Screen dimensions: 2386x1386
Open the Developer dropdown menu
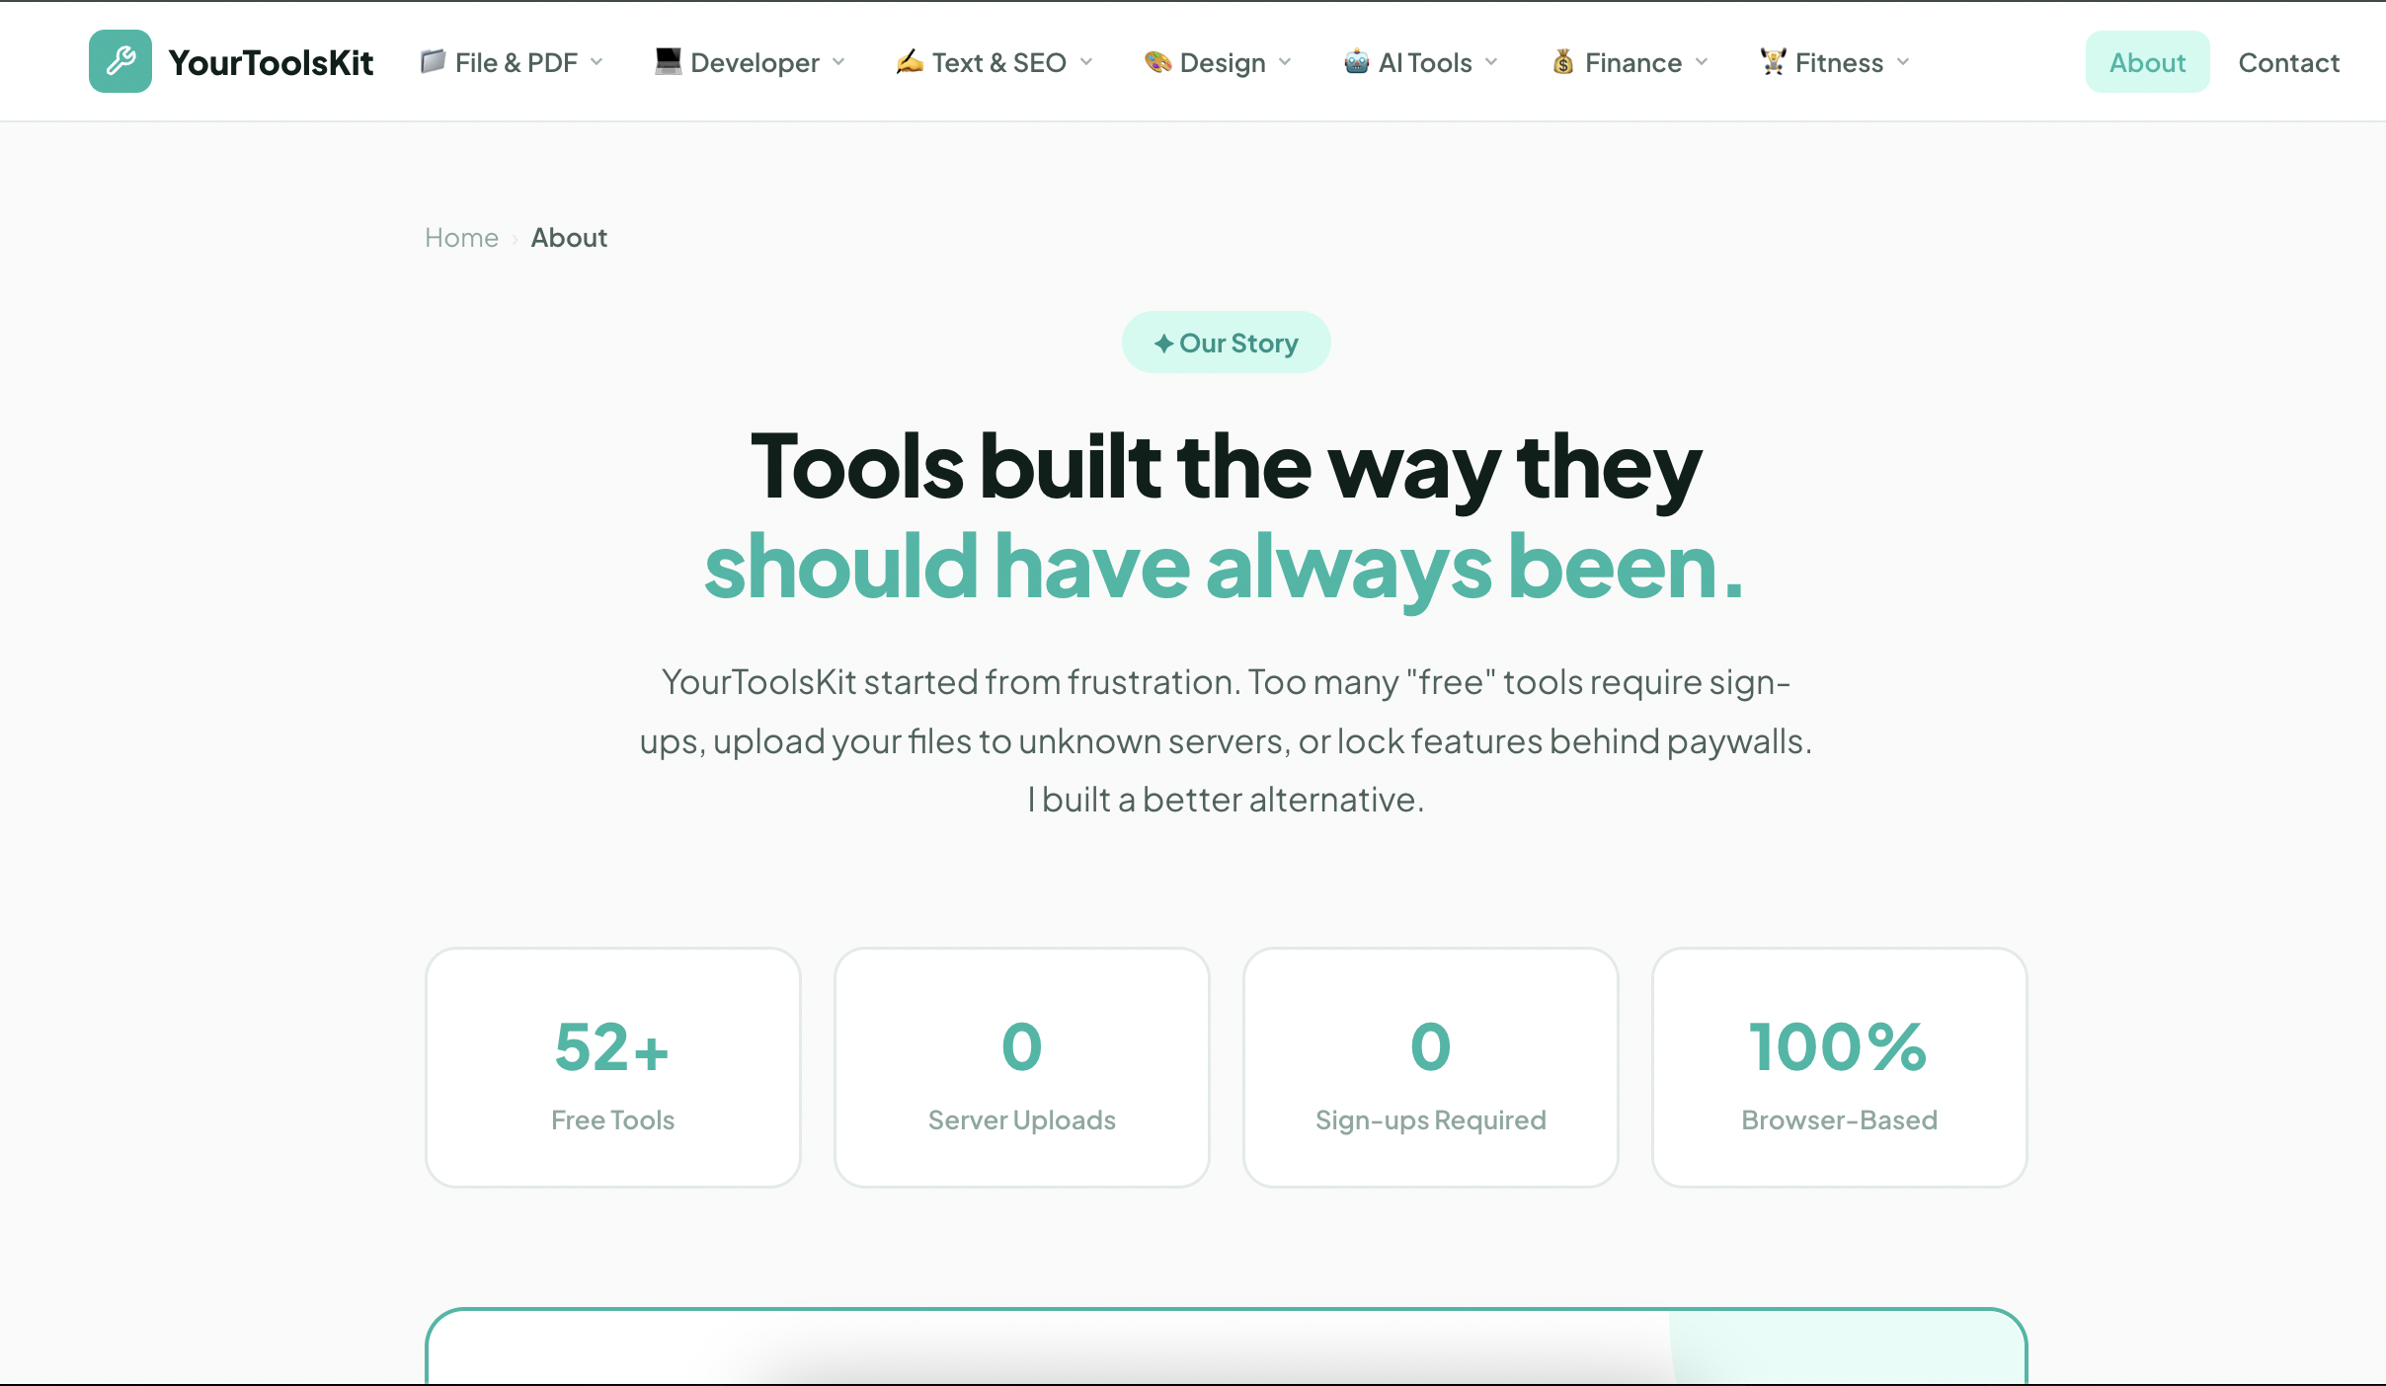coord(838,61)
